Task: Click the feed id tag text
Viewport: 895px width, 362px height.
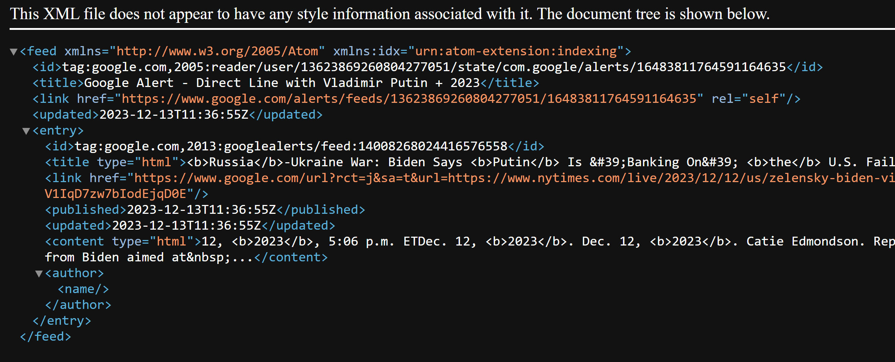Action: 424,67
